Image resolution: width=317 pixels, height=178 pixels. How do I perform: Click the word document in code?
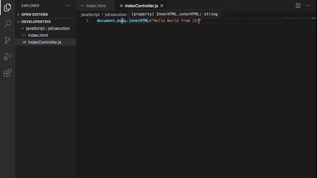pyautogui.click(x=106, y=21)
